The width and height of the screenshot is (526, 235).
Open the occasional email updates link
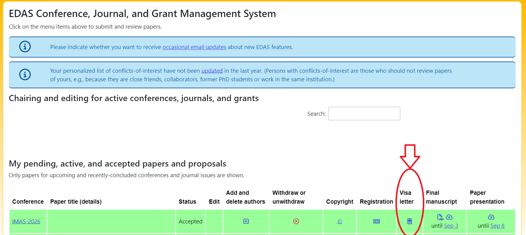click(x=194, y=47)
